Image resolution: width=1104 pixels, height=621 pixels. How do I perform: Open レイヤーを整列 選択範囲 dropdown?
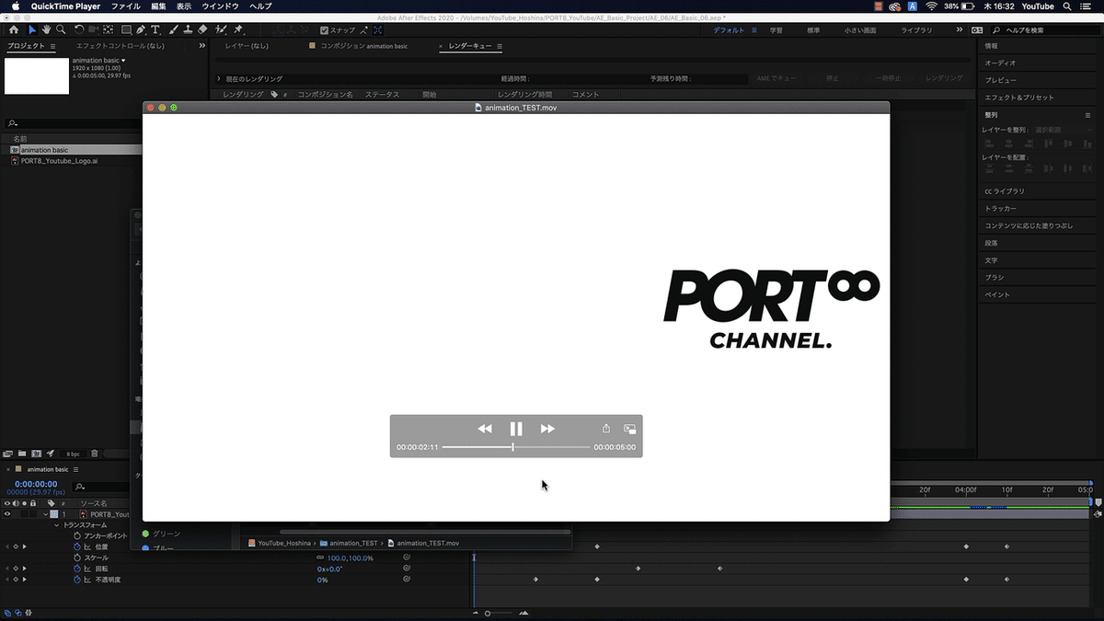click(1064, 130)
